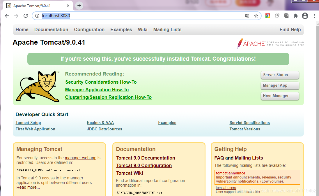The image size is (319, 196).
Task: Open the Extensions puzzle piece menu
Action: click(296, 16)
